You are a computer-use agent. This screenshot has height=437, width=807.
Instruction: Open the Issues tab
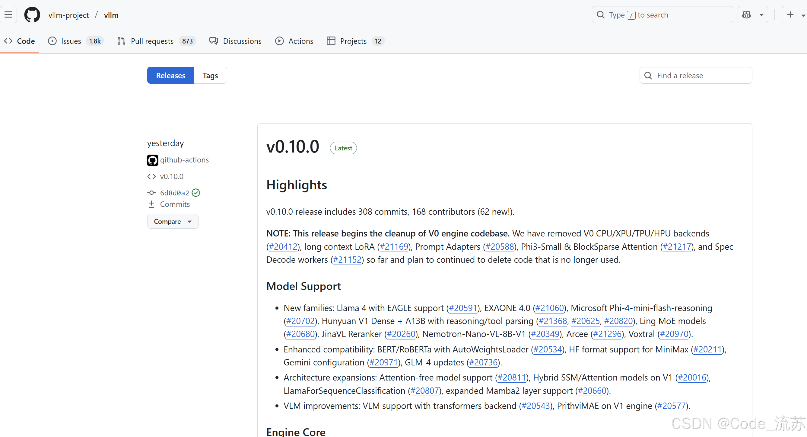coord(75,41)
